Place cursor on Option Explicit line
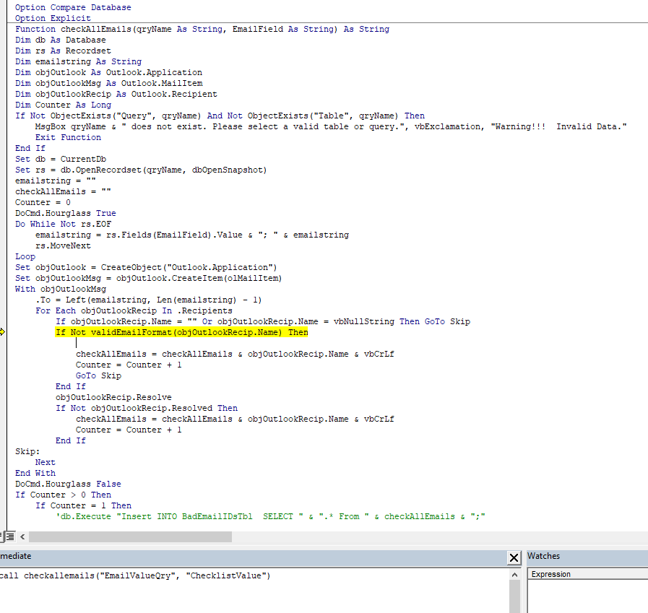648x613 pixels. (x=53, y=18)
